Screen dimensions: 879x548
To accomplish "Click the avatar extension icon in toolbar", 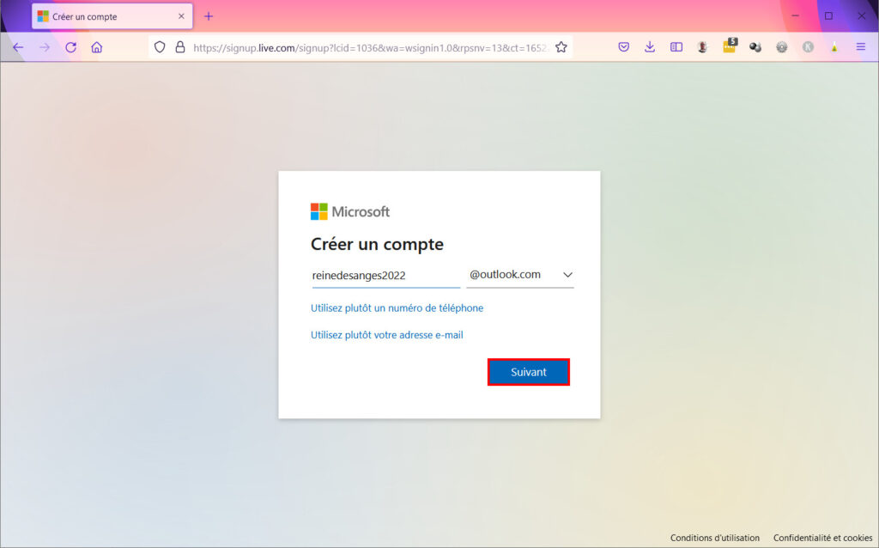I will [702, 48].
